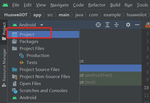Select Tests scope in the list
Image resolution: width=150 pixels, height=103 pixels.
tap(43, 62)
